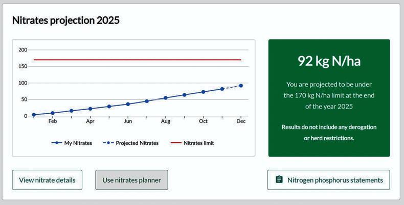The image size is (404, 205).
Task: Click the clipboard icon beside Nitrogen phosphorus statements
Action: (279, 180)
